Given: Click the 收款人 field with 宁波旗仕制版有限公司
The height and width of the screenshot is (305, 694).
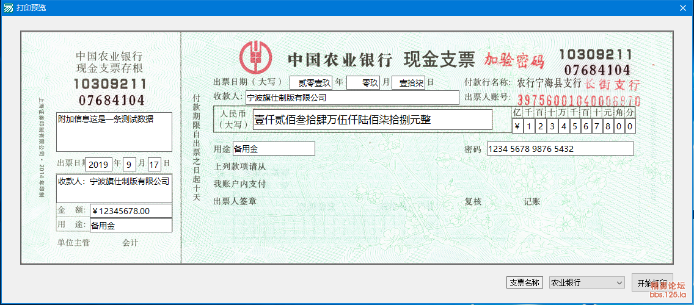Looking at the screenshot, I should [351, 98].
